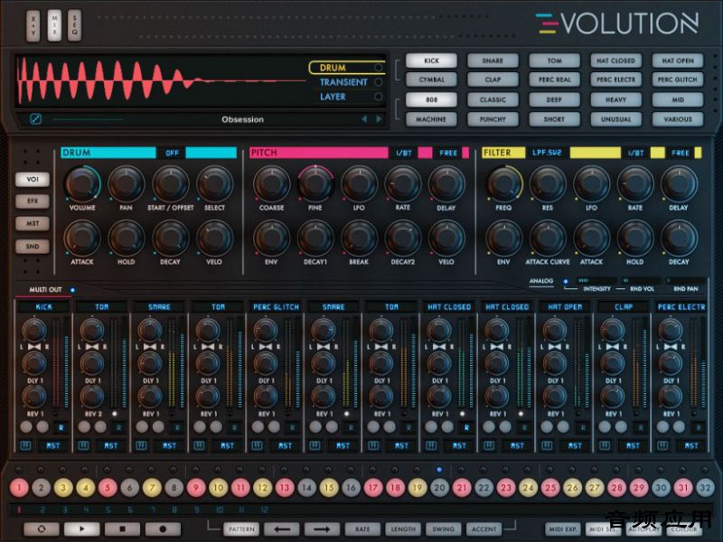
Task: Start playback with the play button
Action: coord(82,529)
